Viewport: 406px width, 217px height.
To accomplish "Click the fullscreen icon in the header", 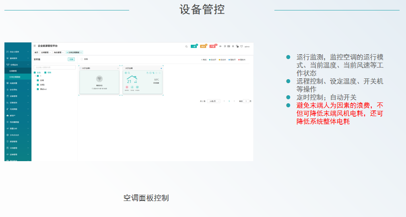I will click(x=233, y=46).
